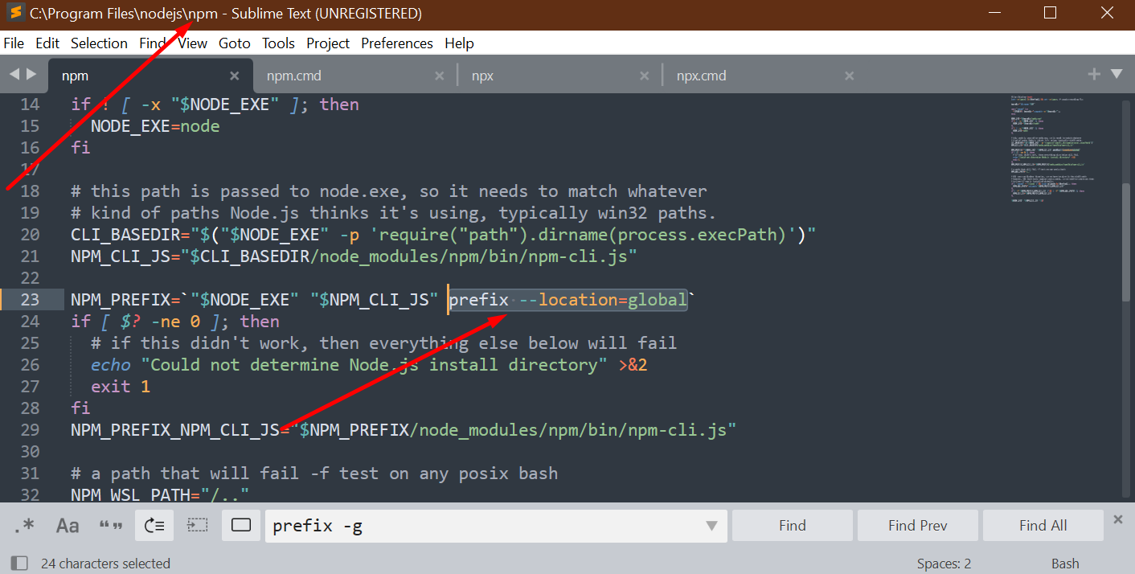The width and height of the screenshot is (1135, 574).
Task: Toggle whole word matching
Action: pos(111,525)
